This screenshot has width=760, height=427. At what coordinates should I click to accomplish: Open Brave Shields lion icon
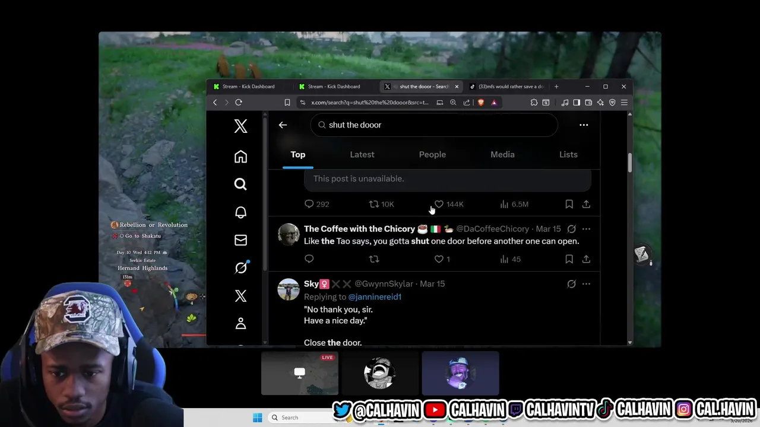(480, 103)
